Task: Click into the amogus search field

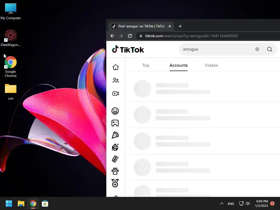Action: click(x=218, y=49)
